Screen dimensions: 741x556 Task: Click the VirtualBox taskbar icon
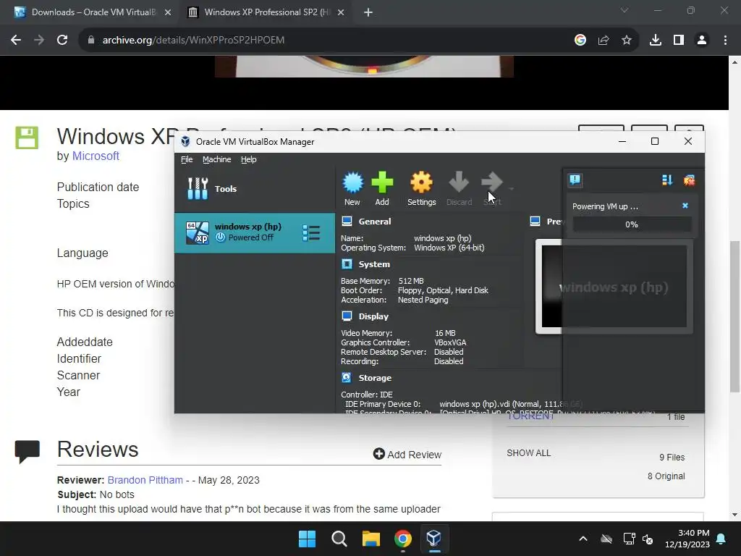[x=434, y=539]
